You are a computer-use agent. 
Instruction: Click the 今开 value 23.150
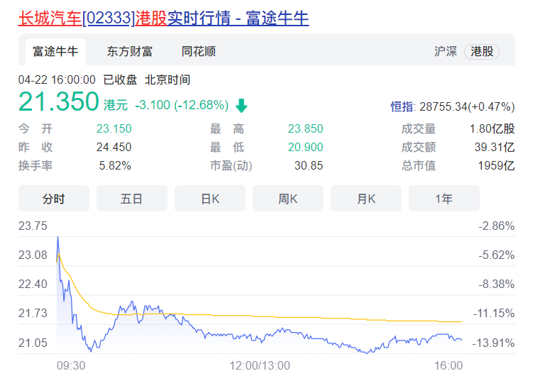click(114, 129)
